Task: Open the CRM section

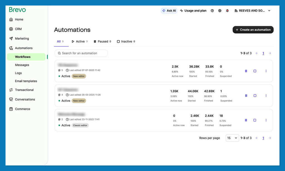Action: pyautogui.click(x=18, y=29)
